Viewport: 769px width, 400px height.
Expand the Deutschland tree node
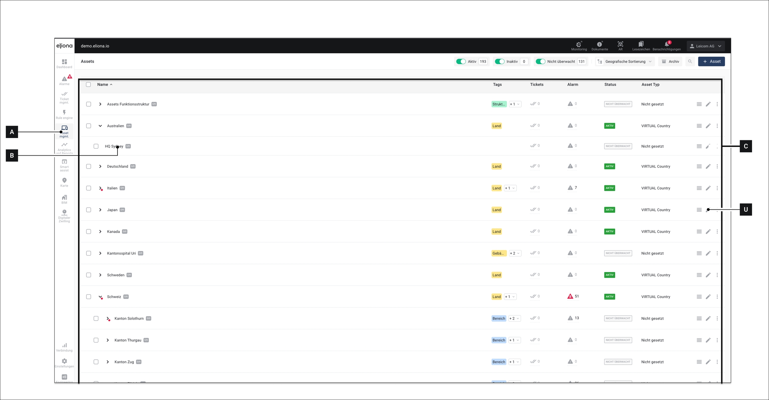100,166
